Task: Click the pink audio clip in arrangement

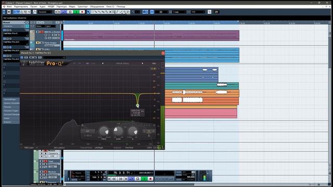Action: click(201, 113)
